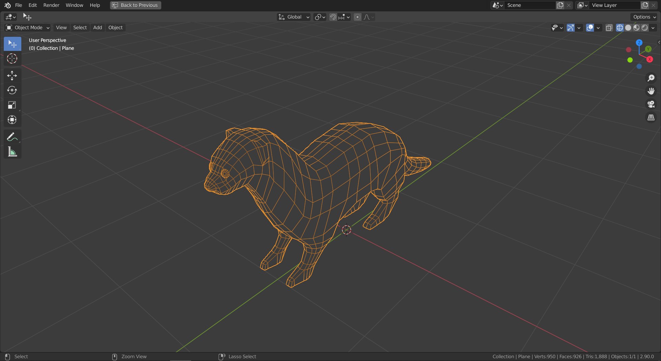
Task: Open proportional falloff curve dropdown
Action: point(369,17)
